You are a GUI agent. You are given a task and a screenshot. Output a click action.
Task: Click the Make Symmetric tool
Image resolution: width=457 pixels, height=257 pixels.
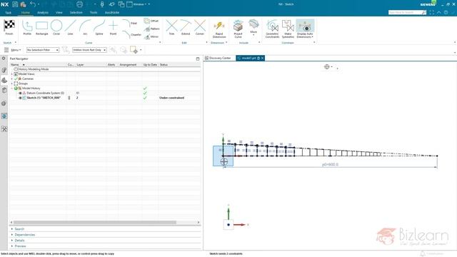[288, 29]
